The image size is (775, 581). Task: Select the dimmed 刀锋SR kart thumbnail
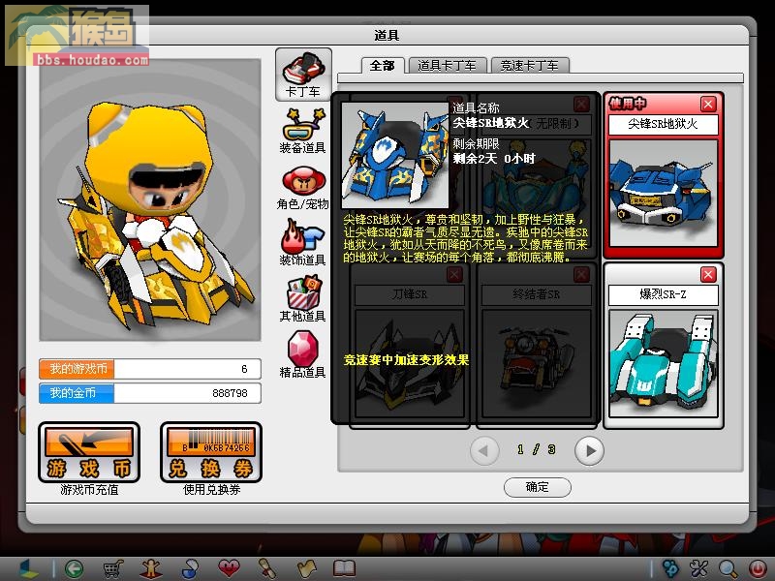(410, 363)
